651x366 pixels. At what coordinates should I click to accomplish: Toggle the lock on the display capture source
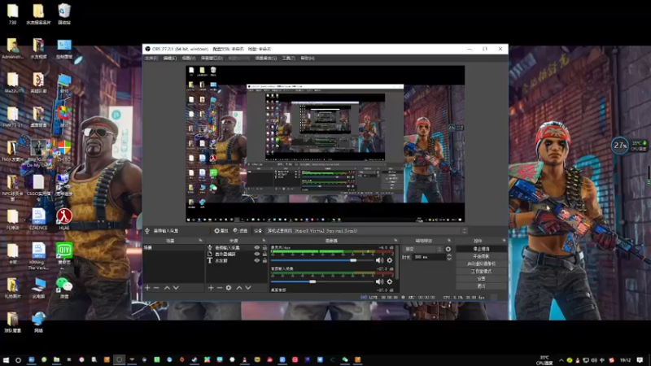tap(264, 254)
